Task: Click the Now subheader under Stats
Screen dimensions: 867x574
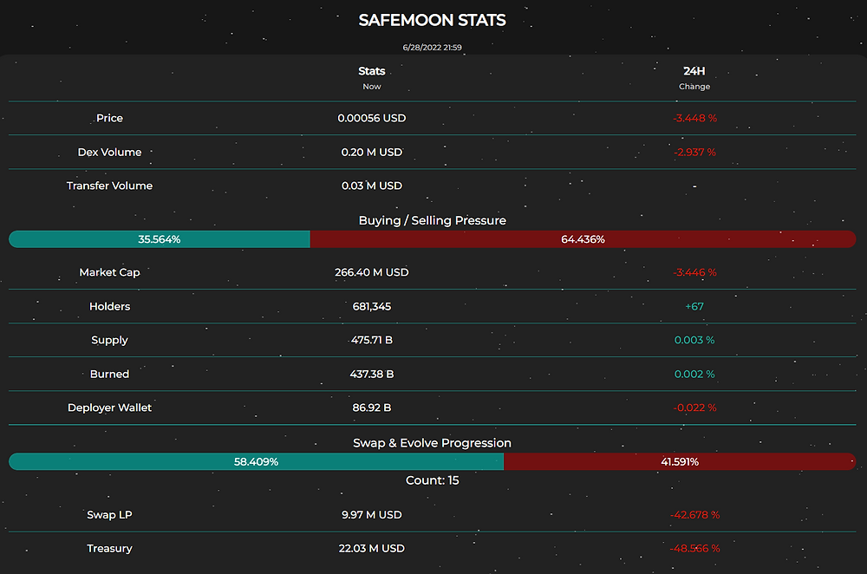Action: 372,87
